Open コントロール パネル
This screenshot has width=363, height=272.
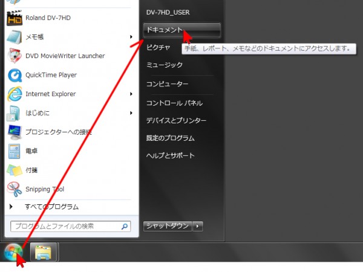(x=175, y=103)
